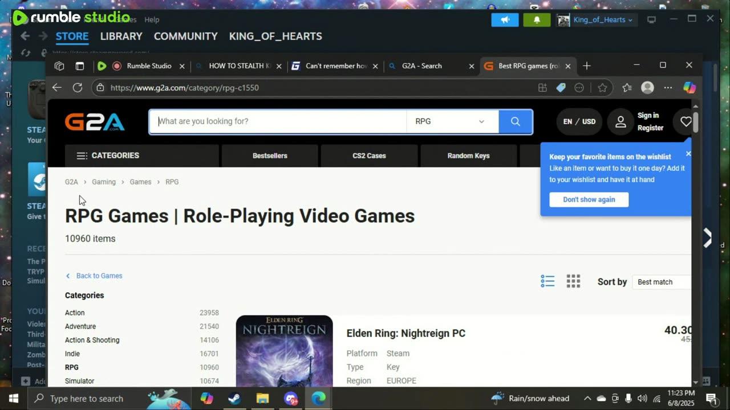
Task: Switch to G2A - Search tab
Action: [432, 66]
